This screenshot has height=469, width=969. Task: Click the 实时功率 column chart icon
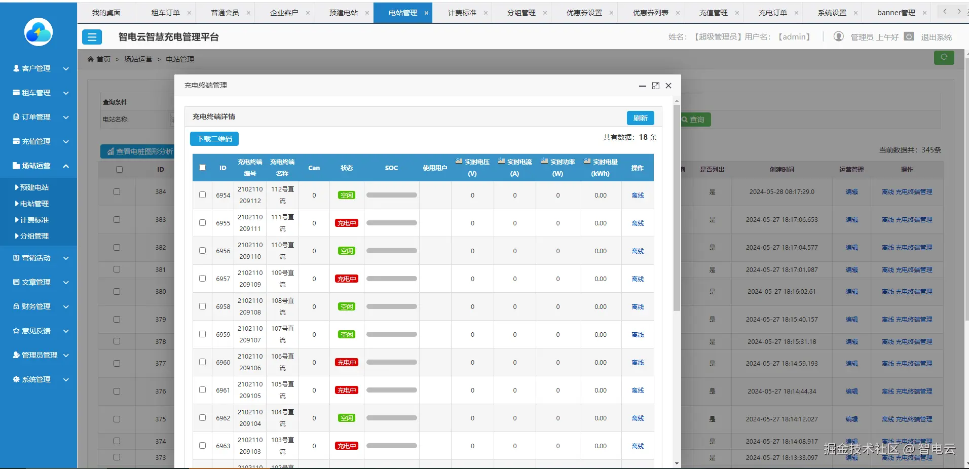544,161
